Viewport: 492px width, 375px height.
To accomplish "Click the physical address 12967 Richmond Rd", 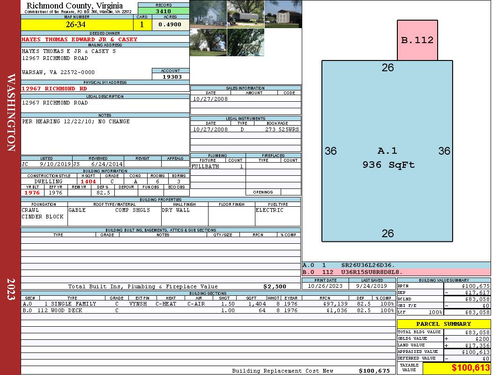I will pos(54,89).
